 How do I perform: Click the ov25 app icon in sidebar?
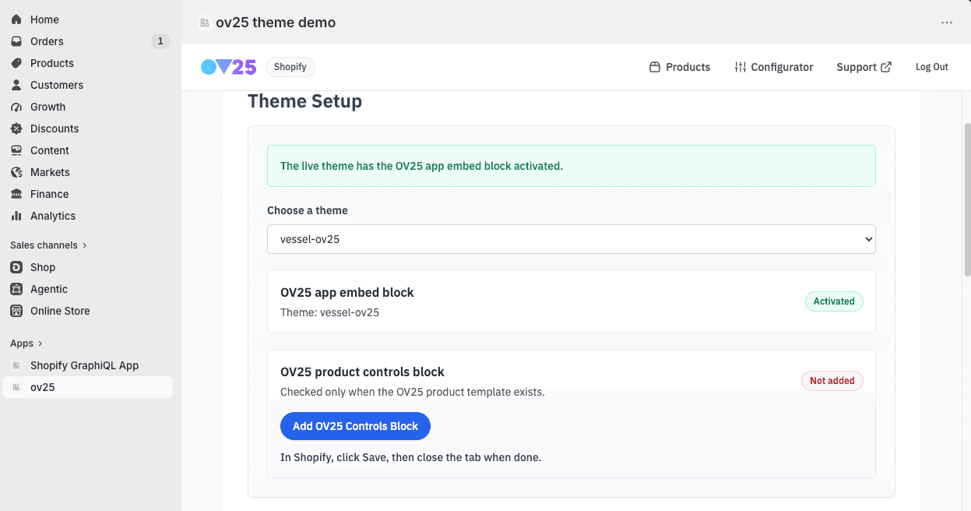point(16,387)
